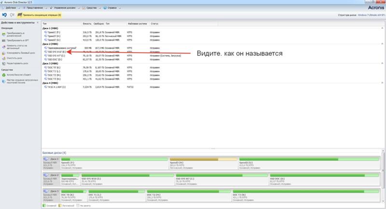386x209 pixels.
Task: Apply pending operations with the flag button
Action: [39, 15]
